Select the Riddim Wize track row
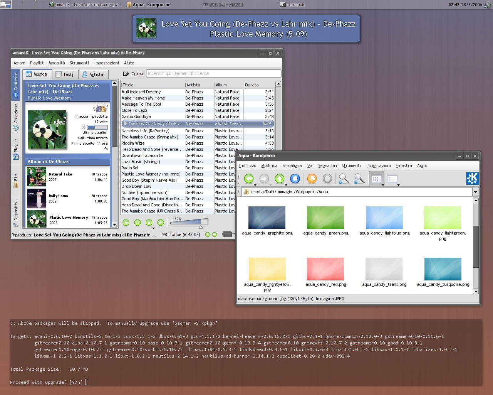Image resolution: width=493 pixels, height=395 pixels. [x=198, y=143]
